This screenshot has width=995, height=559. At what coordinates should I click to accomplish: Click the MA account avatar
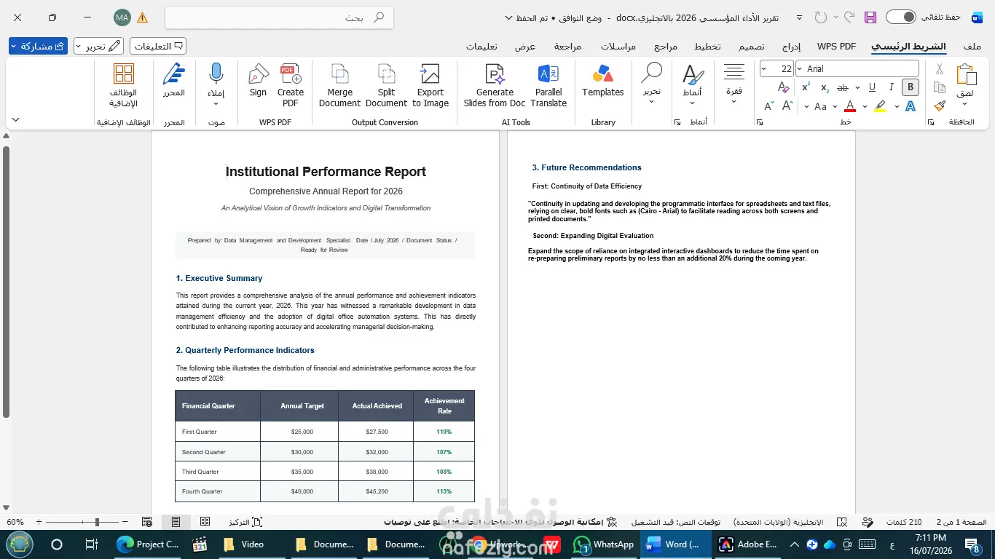click(122, 17)
